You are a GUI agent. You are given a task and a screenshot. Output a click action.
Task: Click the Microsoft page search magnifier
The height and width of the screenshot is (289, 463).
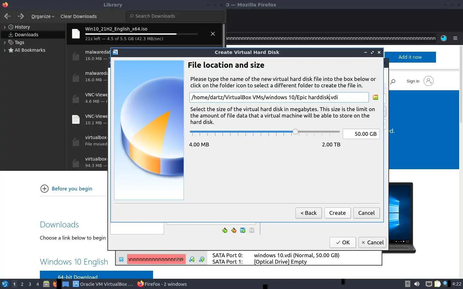tap(393, 81)
